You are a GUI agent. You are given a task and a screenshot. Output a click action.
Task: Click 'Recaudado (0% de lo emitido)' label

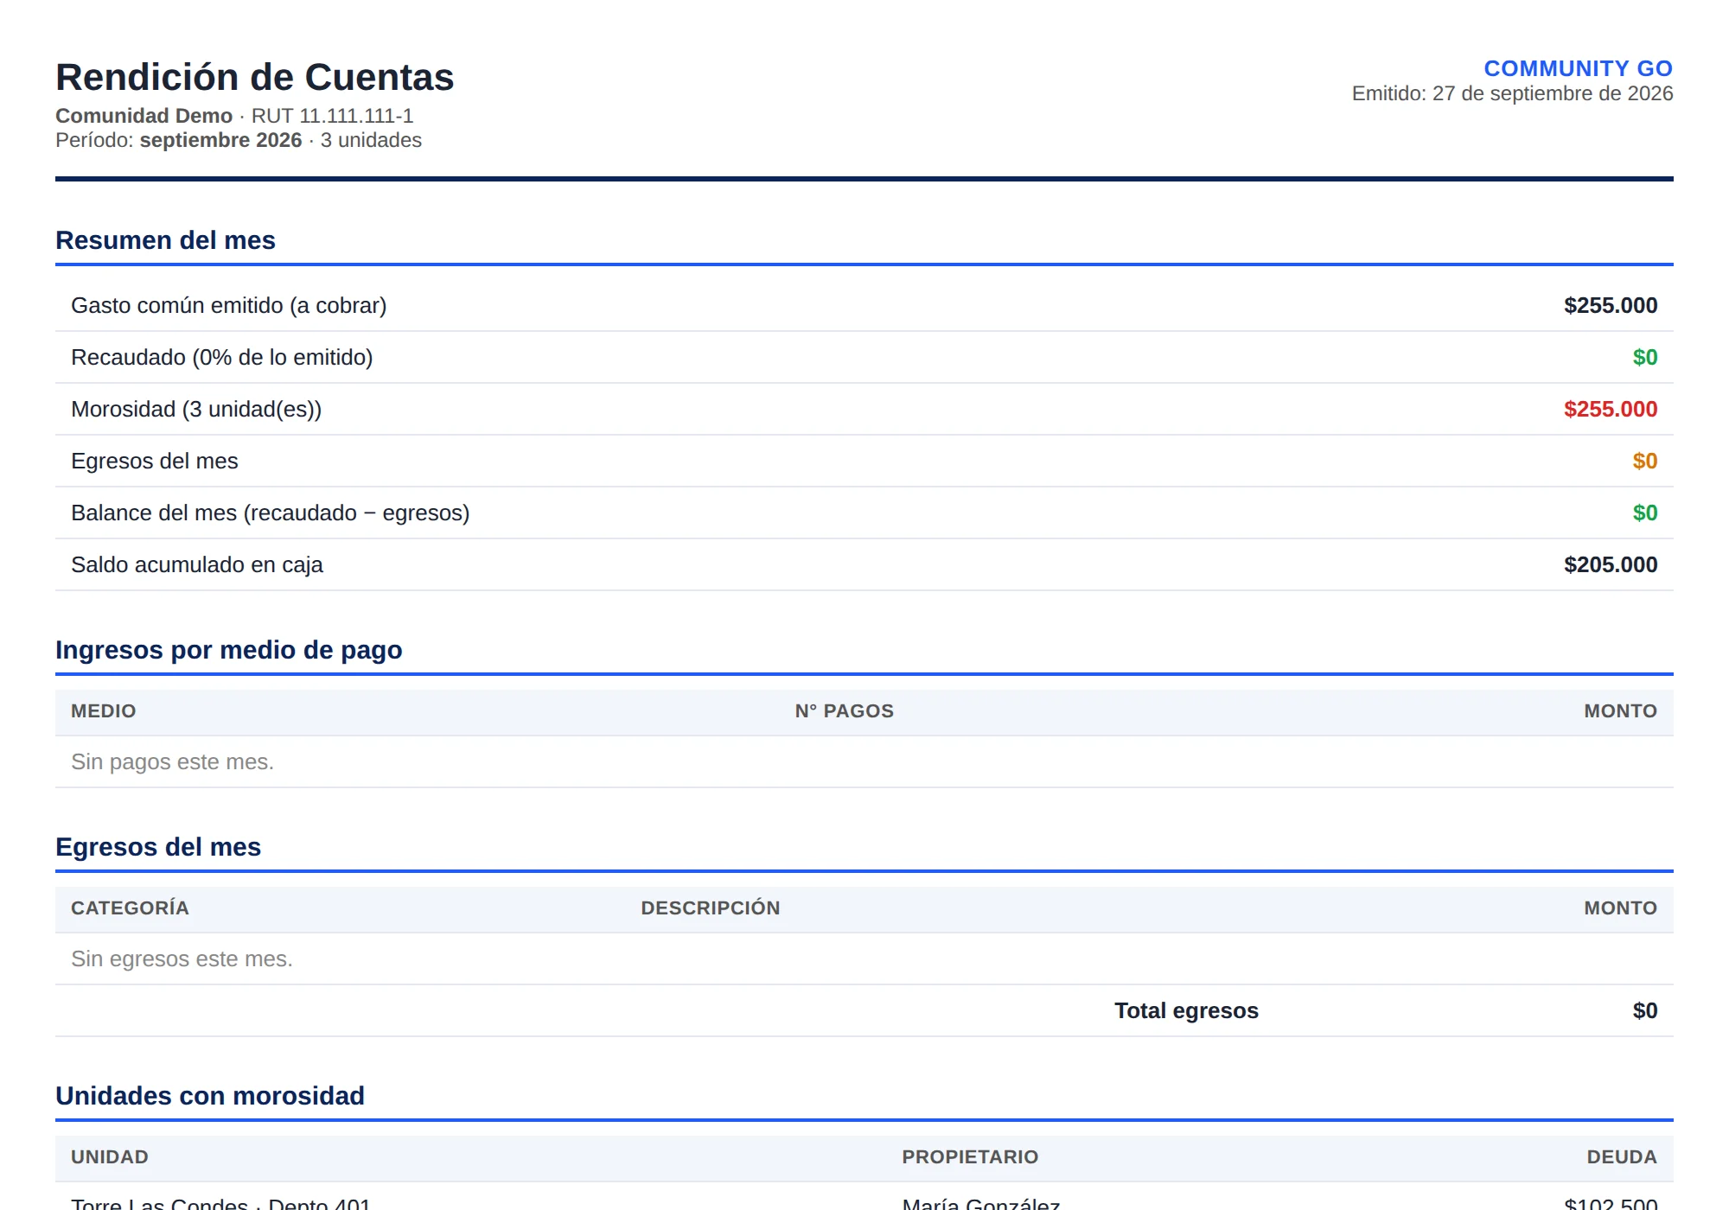222,357
